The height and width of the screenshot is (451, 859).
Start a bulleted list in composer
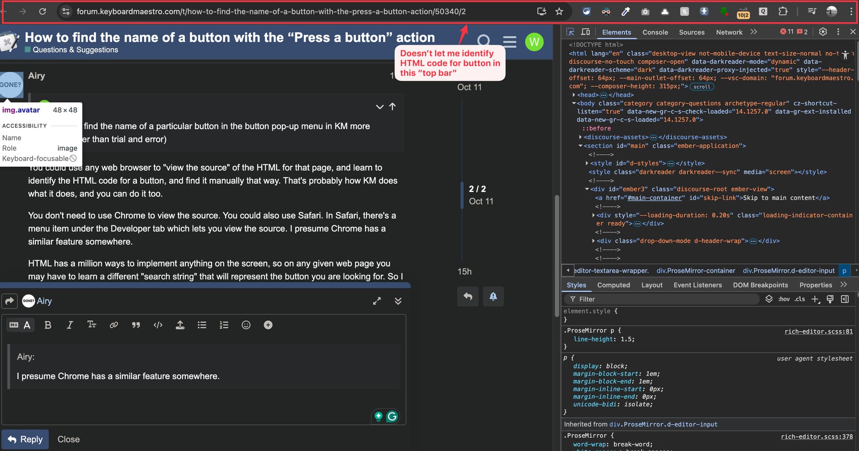click(x=202, y=325)
